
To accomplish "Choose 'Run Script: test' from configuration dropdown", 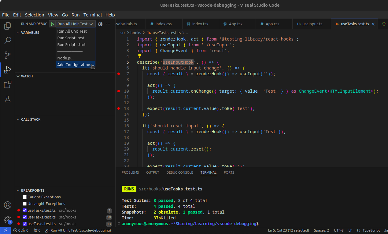I will click(71, 38).
